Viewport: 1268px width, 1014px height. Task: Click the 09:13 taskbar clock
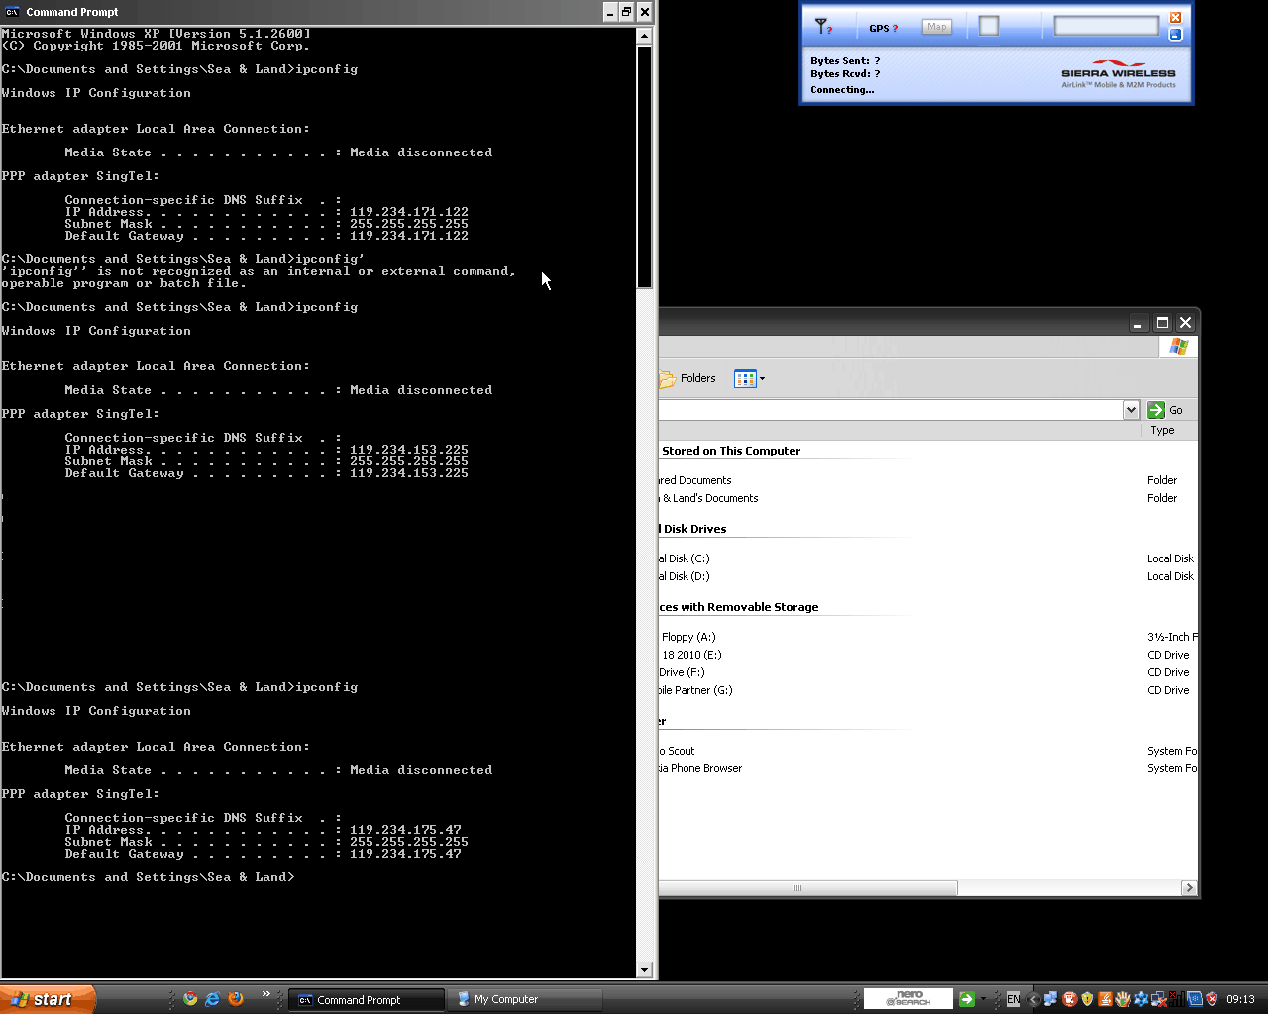point(1240,1000)
